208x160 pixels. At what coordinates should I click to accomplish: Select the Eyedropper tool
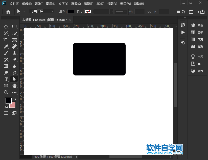[x=6, y=46]
